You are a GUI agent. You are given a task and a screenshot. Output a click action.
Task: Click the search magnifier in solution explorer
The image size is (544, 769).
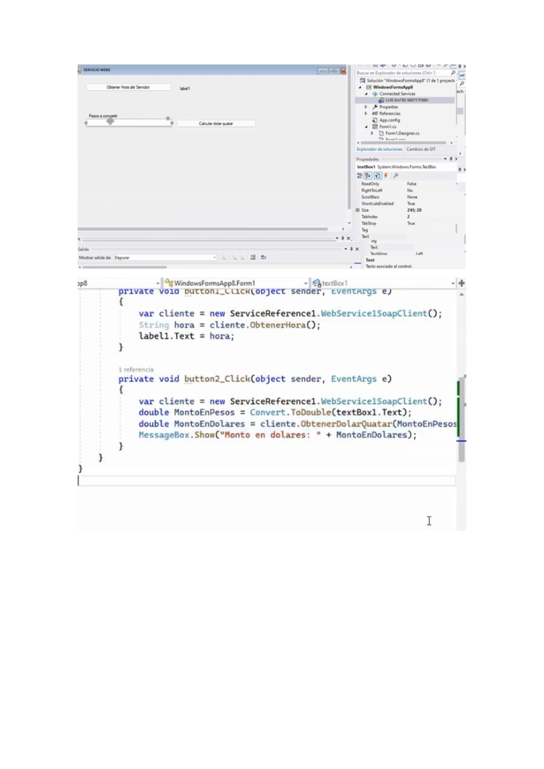tap(452, 73)
